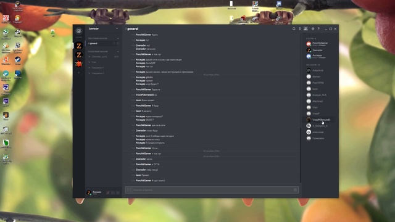Open notification settings bell icon
This screenshot has width=395, height=222.
point(294,29)
